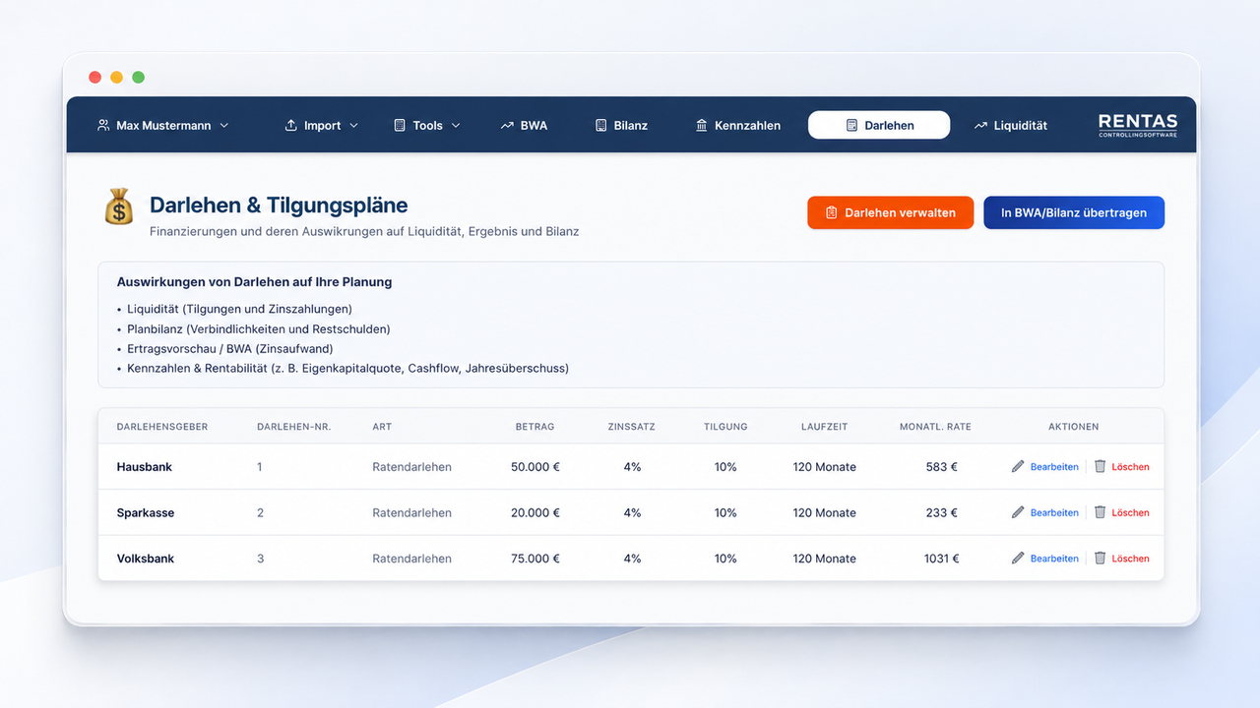
Task: Go to the Kennzahlen tab
Action: 737,126
